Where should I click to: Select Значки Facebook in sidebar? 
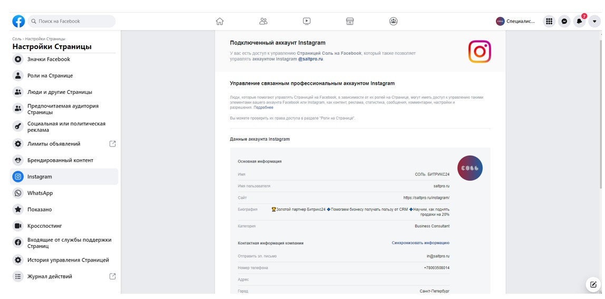coord(64,60)
